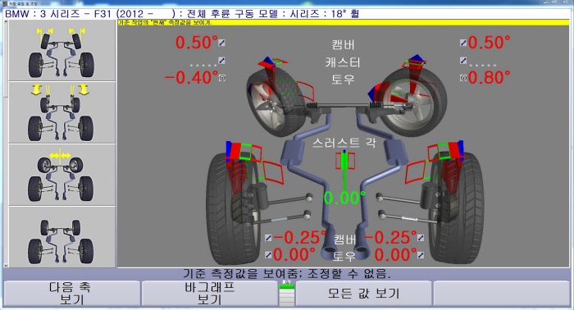Click the left front camber adjustment icon
This screenshot has height=310, width=574.
coord(222,43)
